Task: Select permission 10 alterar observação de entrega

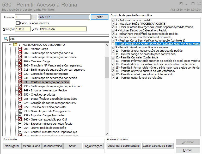Action: [x=149, y=51]
